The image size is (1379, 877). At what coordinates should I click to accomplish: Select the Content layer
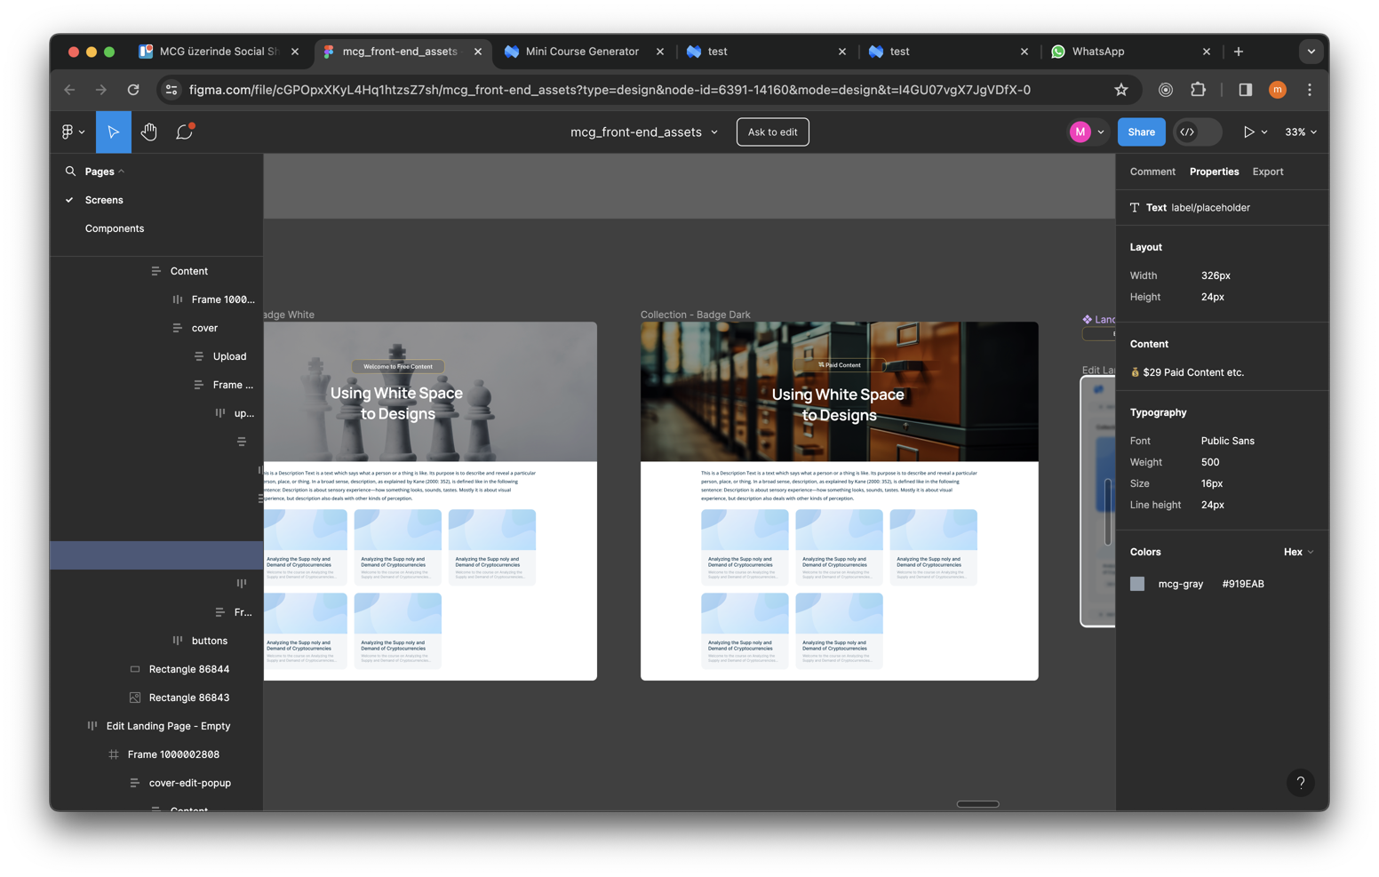coord(189,271)
